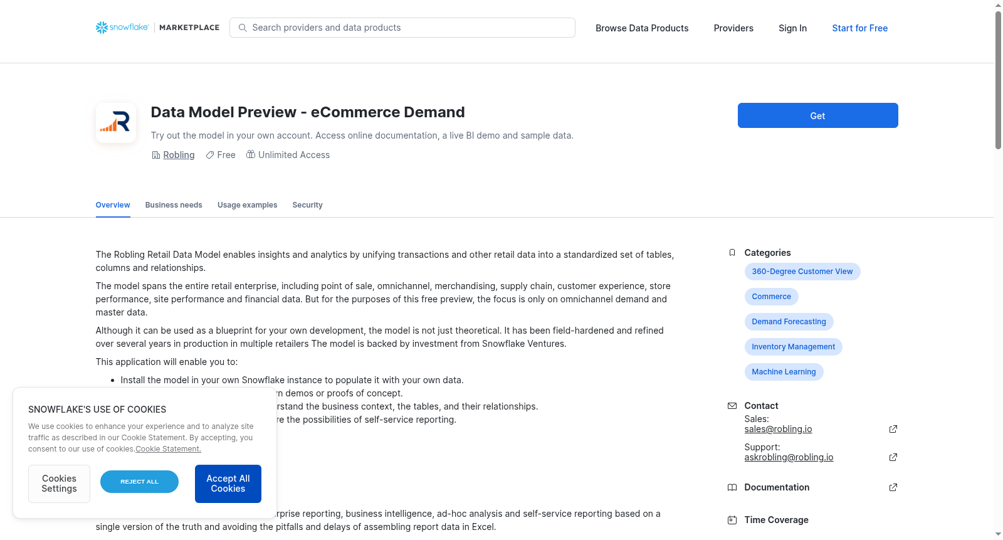The height and width of the screenshot is (540, 1003).
Task: Click the Time Coverage heading
Action: 776,520
